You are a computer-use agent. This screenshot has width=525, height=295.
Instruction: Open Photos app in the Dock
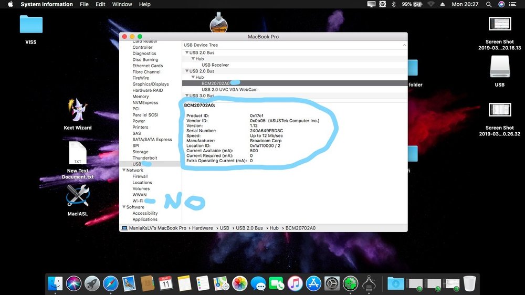[x=240, y=283]
